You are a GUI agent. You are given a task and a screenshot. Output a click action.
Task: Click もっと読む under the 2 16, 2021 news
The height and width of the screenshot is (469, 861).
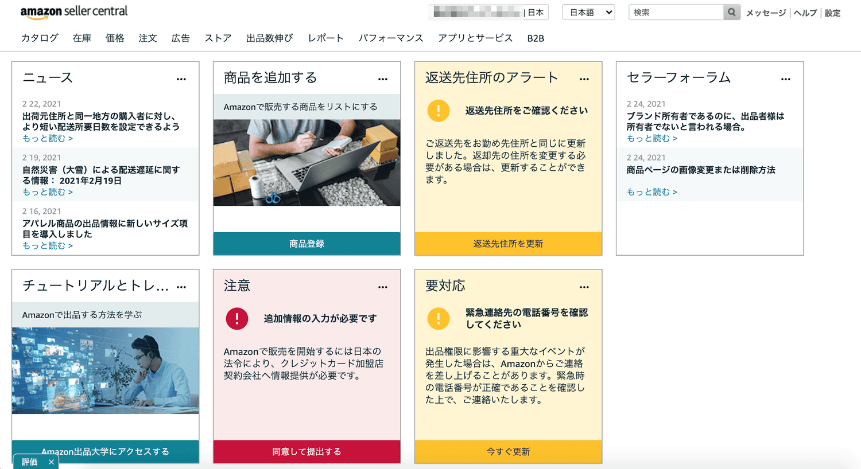(48, 245)
